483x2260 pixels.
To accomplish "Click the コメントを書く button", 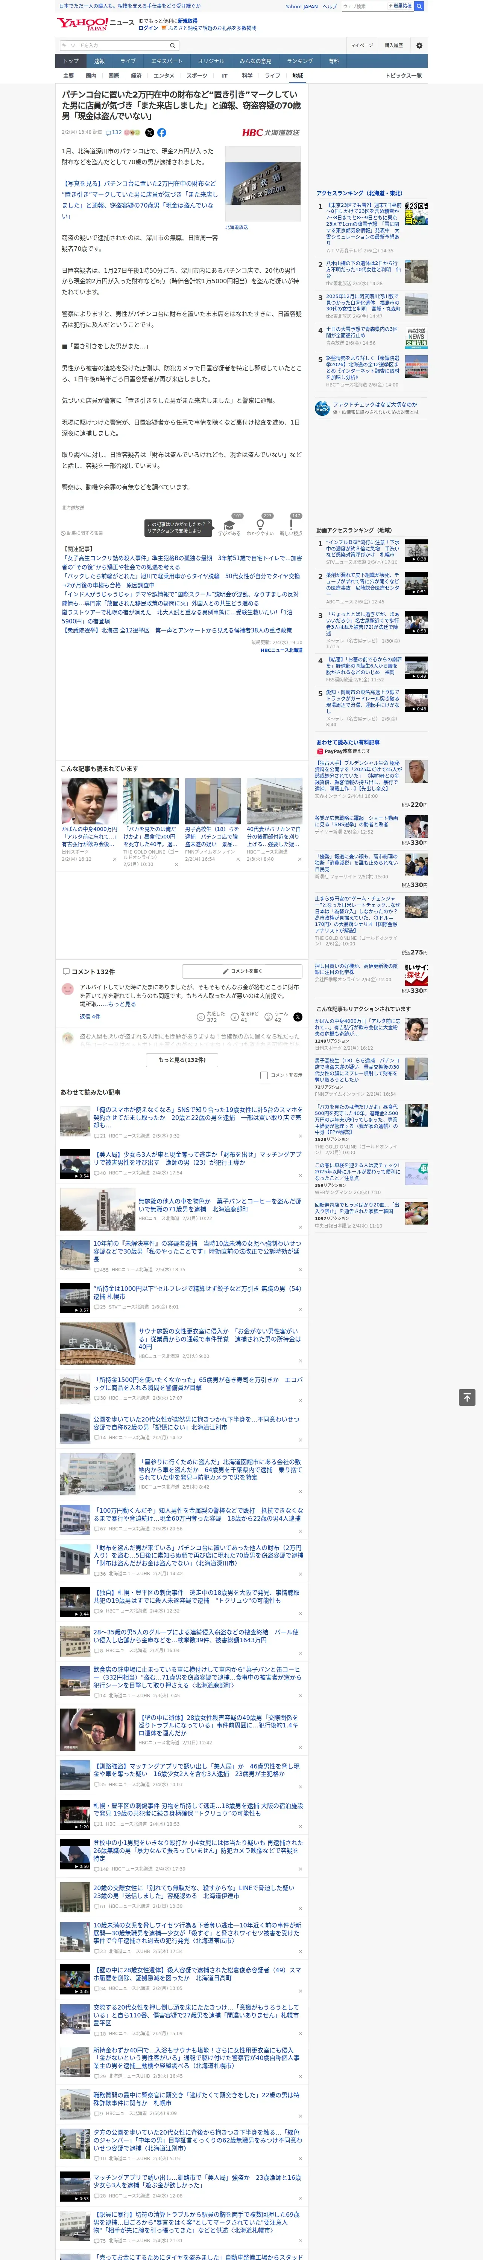I will coord(243,971).
